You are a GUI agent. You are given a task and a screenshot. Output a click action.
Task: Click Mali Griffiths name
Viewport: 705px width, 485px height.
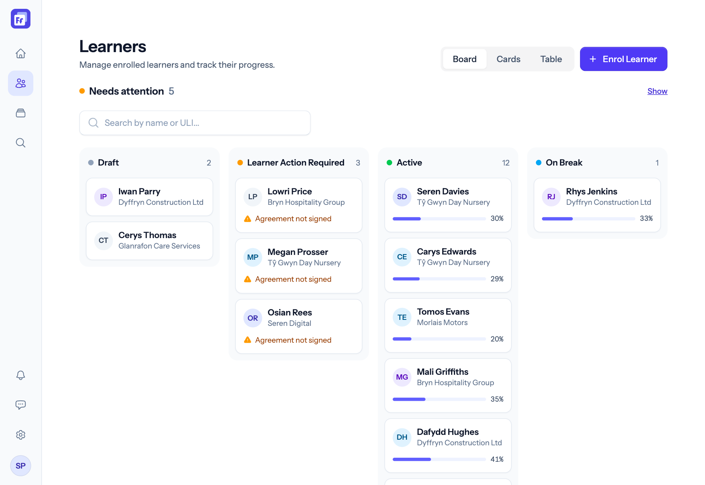coord(443,372)
